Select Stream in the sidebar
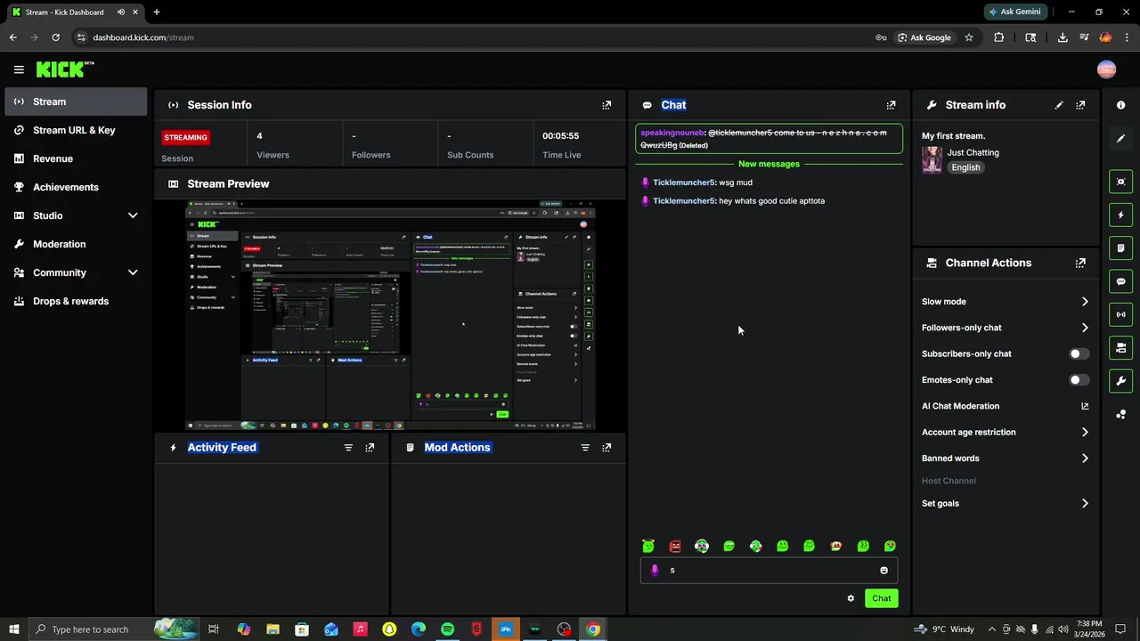 click(76, 101)
